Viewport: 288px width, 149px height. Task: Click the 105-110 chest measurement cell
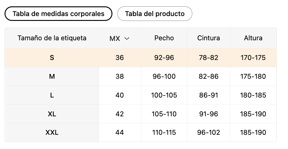tap(164, 114)
